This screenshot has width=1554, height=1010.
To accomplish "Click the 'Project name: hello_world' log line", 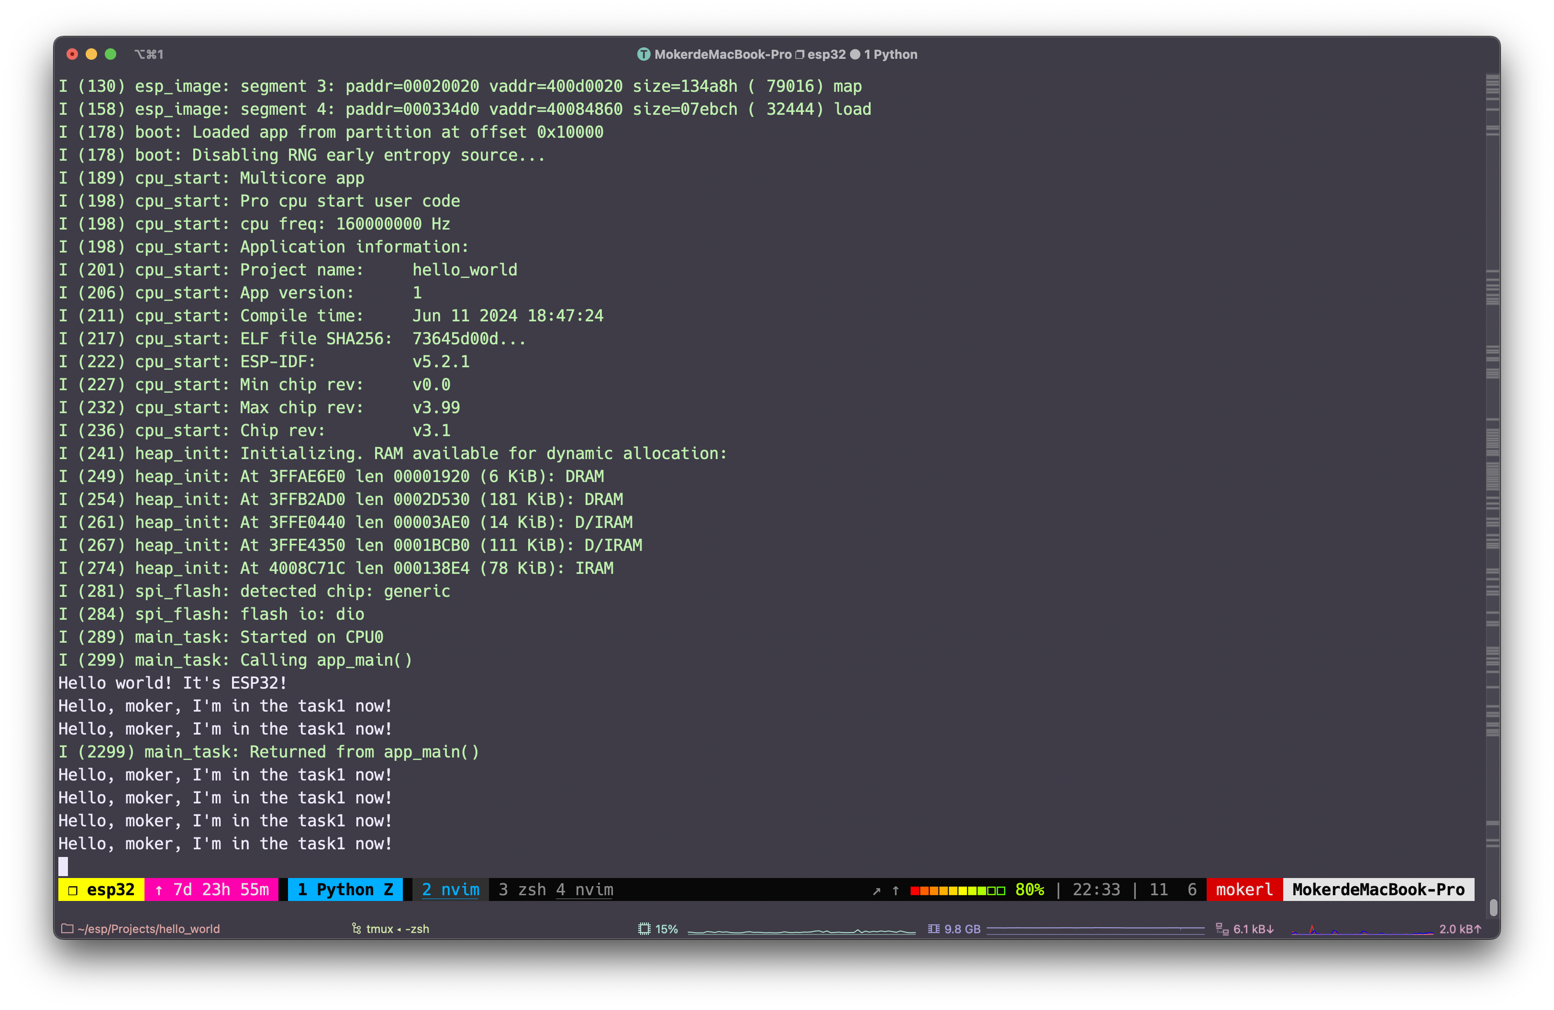I will [287, 269].
